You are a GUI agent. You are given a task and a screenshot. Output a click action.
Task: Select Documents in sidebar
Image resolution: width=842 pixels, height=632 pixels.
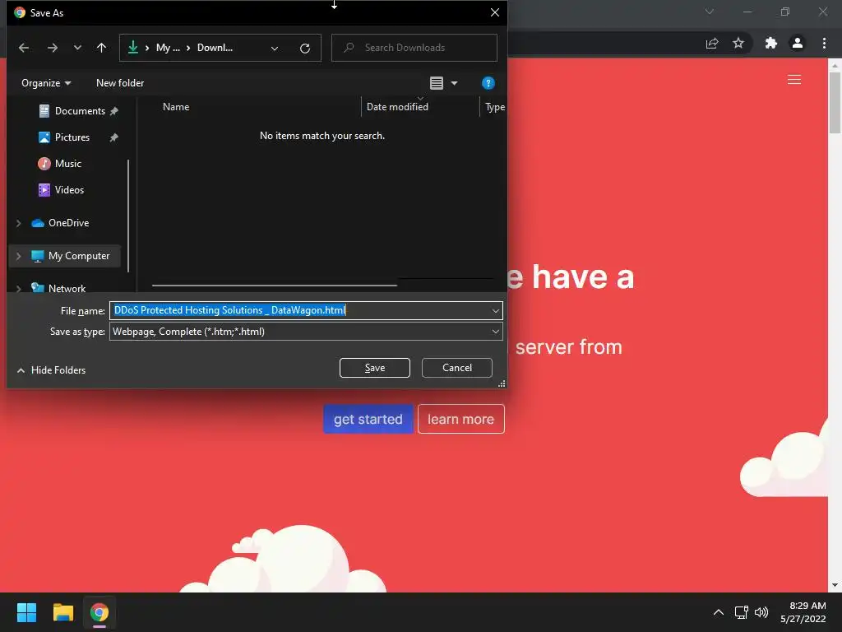[79, 111]
